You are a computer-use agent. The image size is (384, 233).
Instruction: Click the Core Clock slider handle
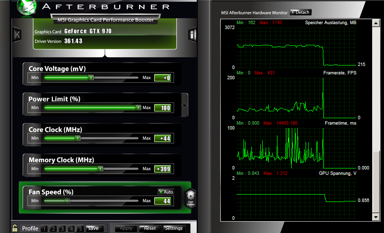pyautogui.click(x=77, y=138)
